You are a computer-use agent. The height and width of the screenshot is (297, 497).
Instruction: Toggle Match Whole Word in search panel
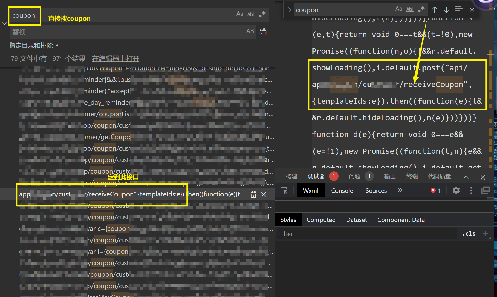[x=251, y=14]
